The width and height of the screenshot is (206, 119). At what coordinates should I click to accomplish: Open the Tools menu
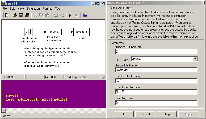(58, 9)
